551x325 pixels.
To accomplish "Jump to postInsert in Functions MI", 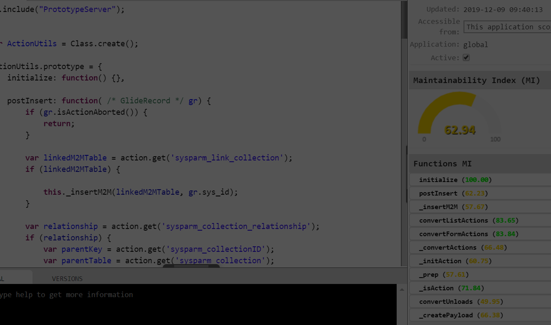I will 453,193.
